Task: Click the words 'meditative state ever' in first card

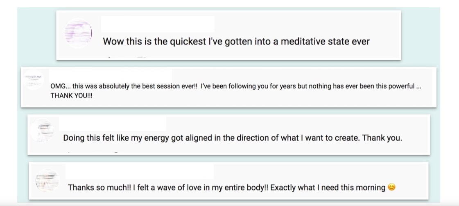Action: click(325, 42)
